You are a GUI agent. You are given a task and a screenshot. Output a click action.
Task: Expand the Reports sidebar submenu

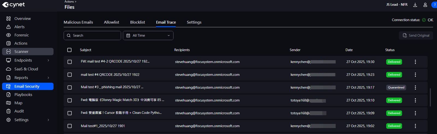(48, 78)
